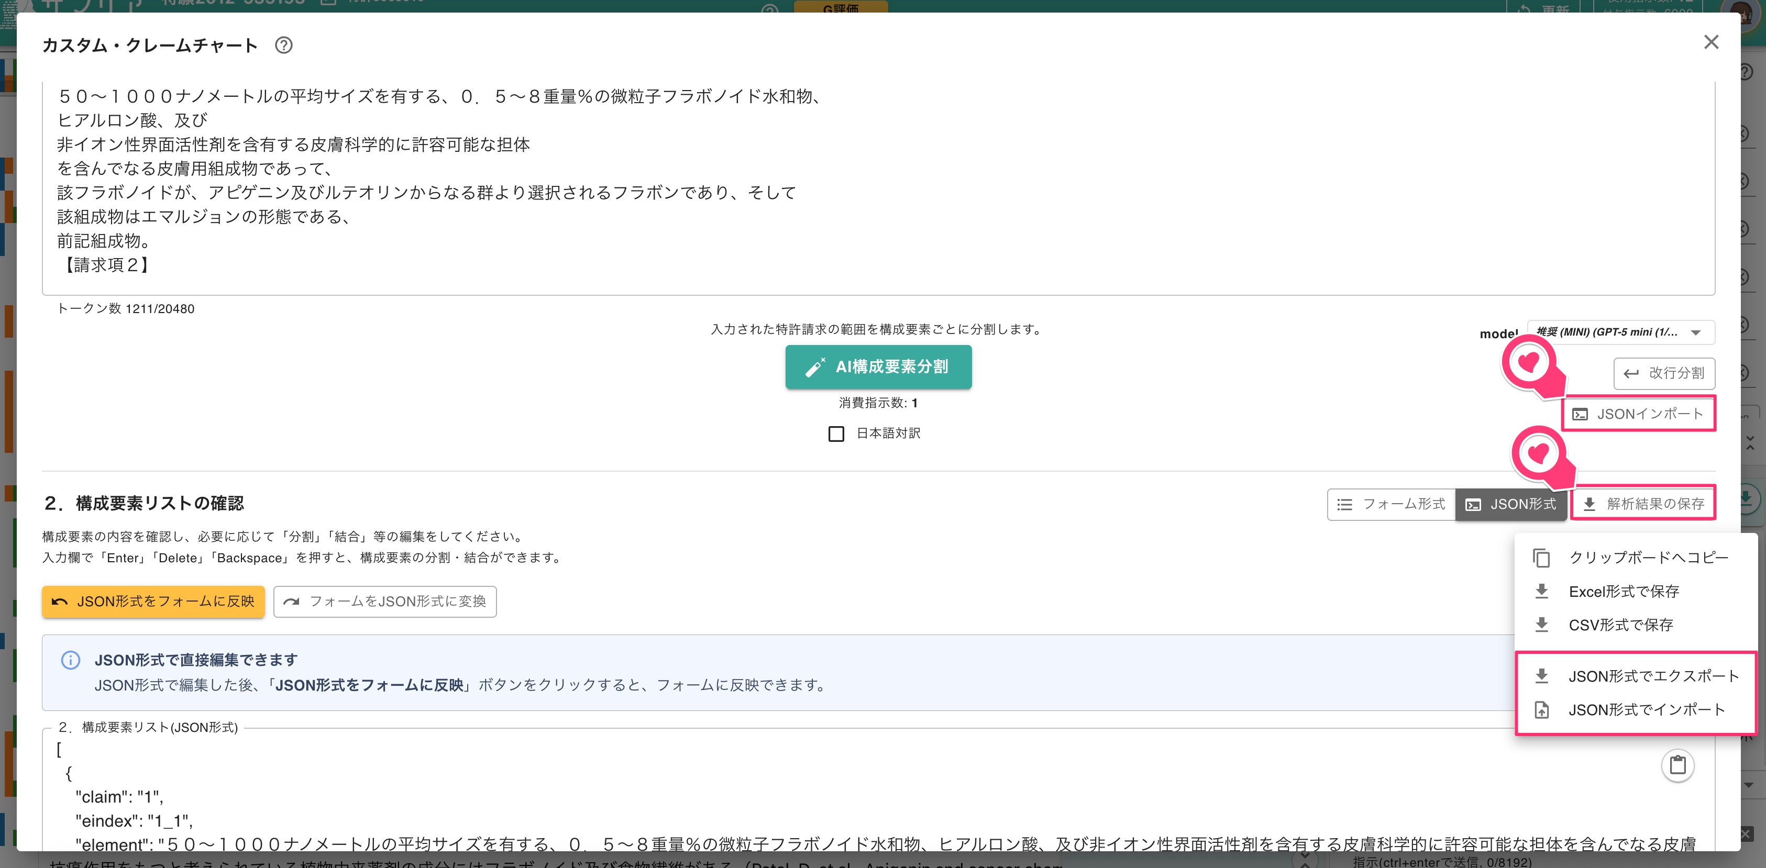
Task: Select Excel形式で保存 menu item
Action: tap(1635, 591)
